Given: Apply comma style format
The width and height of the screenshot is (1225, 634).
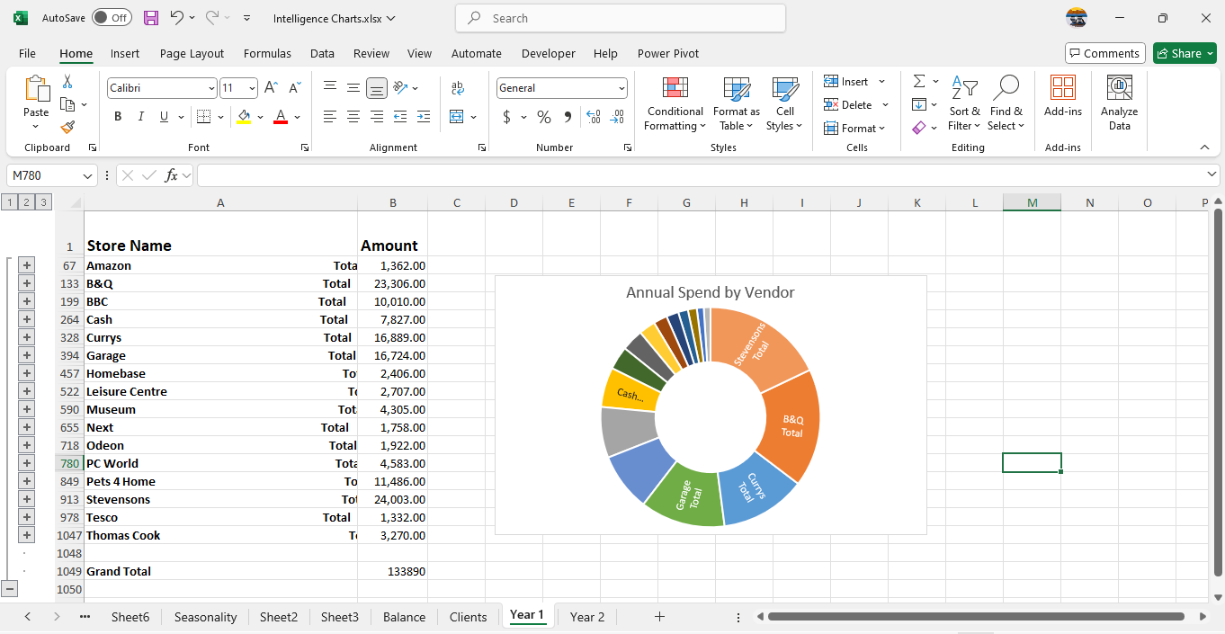Looking at the screenshot, I should tap(568, 117).
